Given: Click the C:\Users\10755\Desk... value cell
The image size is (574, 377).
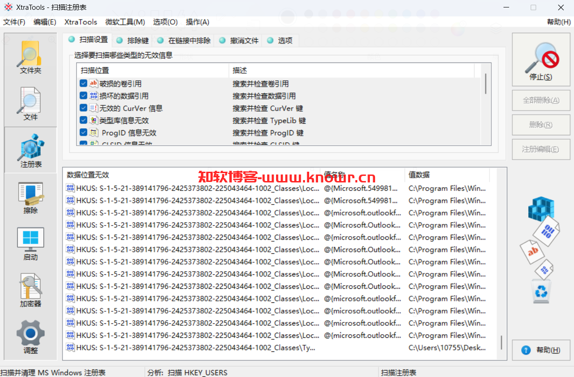Looking at the screenshot, I should point(447,347).
